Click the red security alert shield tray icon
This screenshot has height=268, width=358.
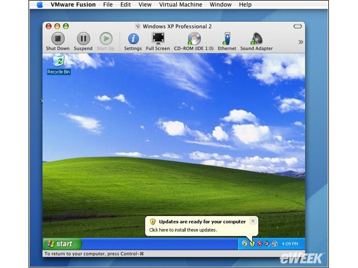[x=260, y=244]
